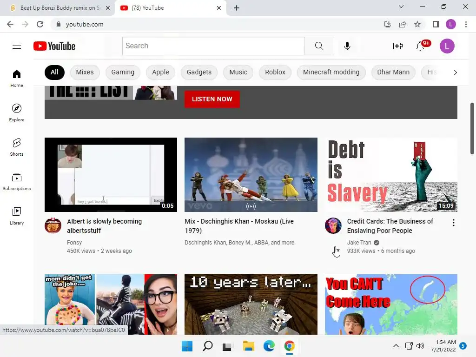Viewport: 476px width, 357px height.
Task: Open Explore in the sidebar
Action: click(x=17, y=113)
